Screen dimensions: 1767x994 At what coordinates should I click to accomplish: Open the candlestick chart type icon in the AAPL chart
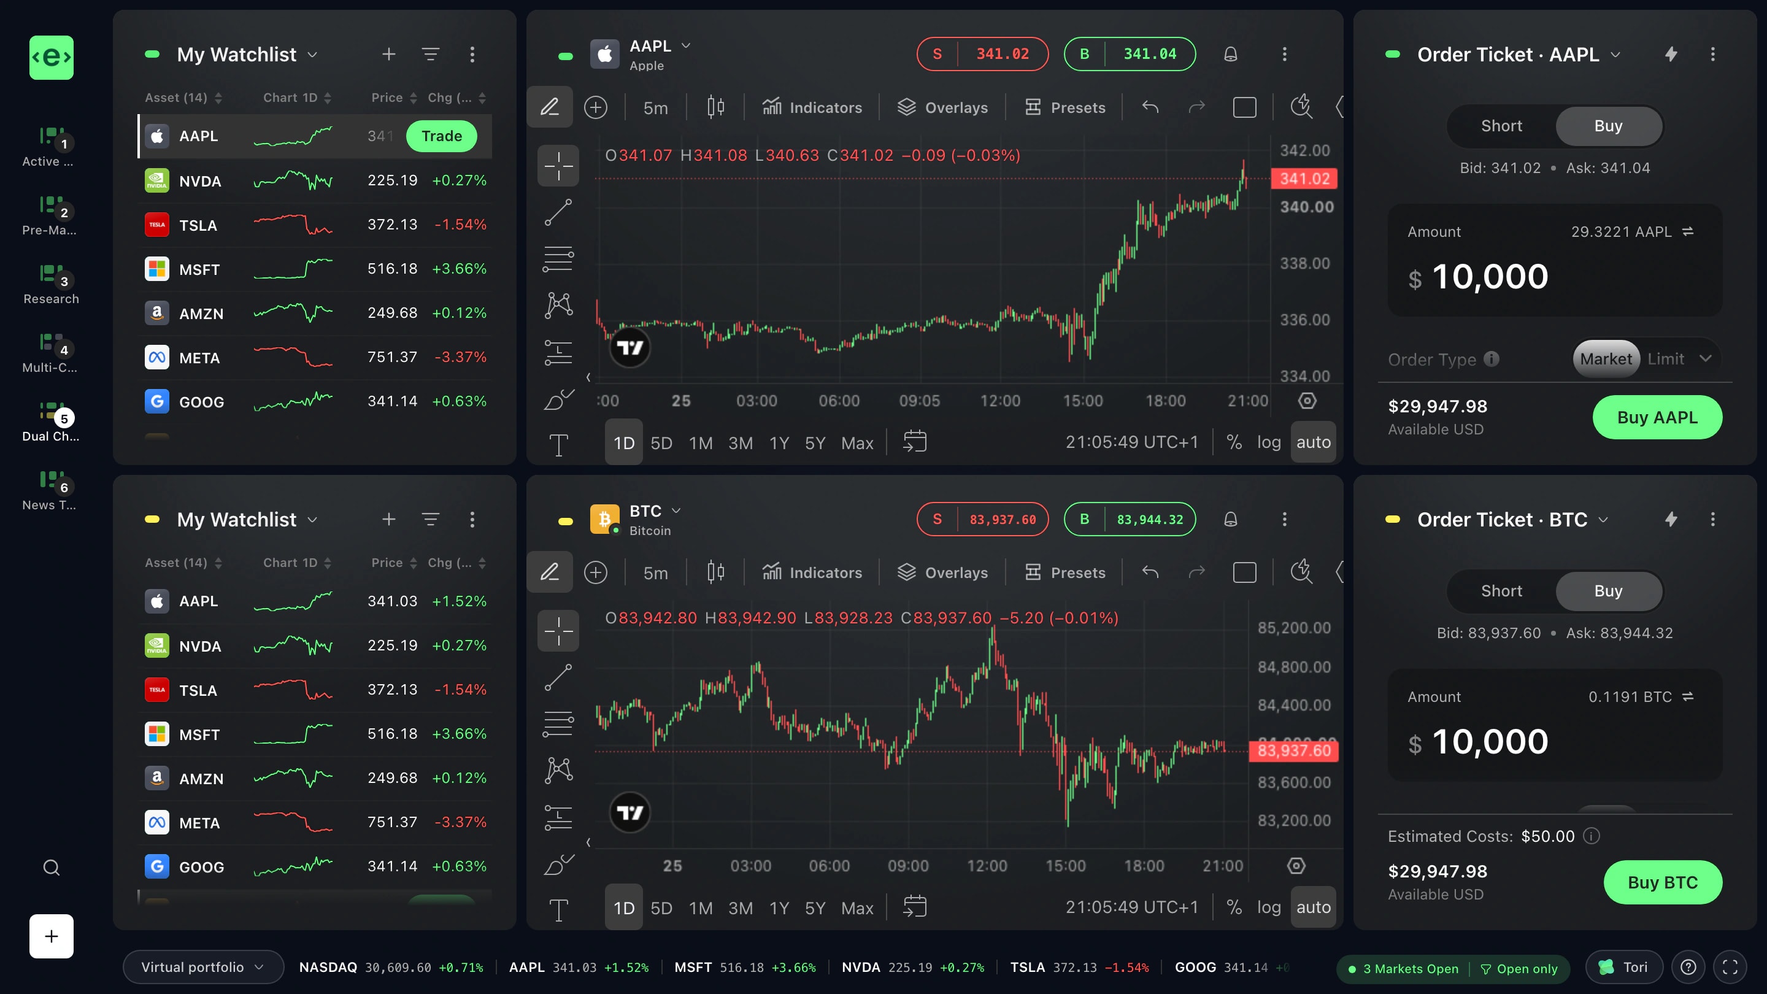click(x=715, y=107)
